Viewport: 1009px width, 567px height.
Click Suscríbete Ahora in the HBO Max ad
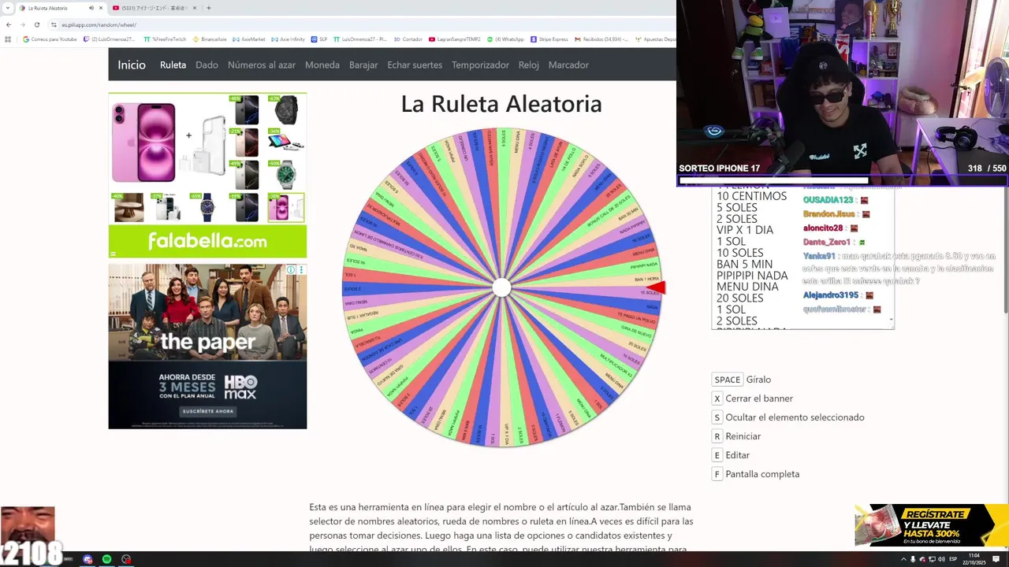[208, 411]
